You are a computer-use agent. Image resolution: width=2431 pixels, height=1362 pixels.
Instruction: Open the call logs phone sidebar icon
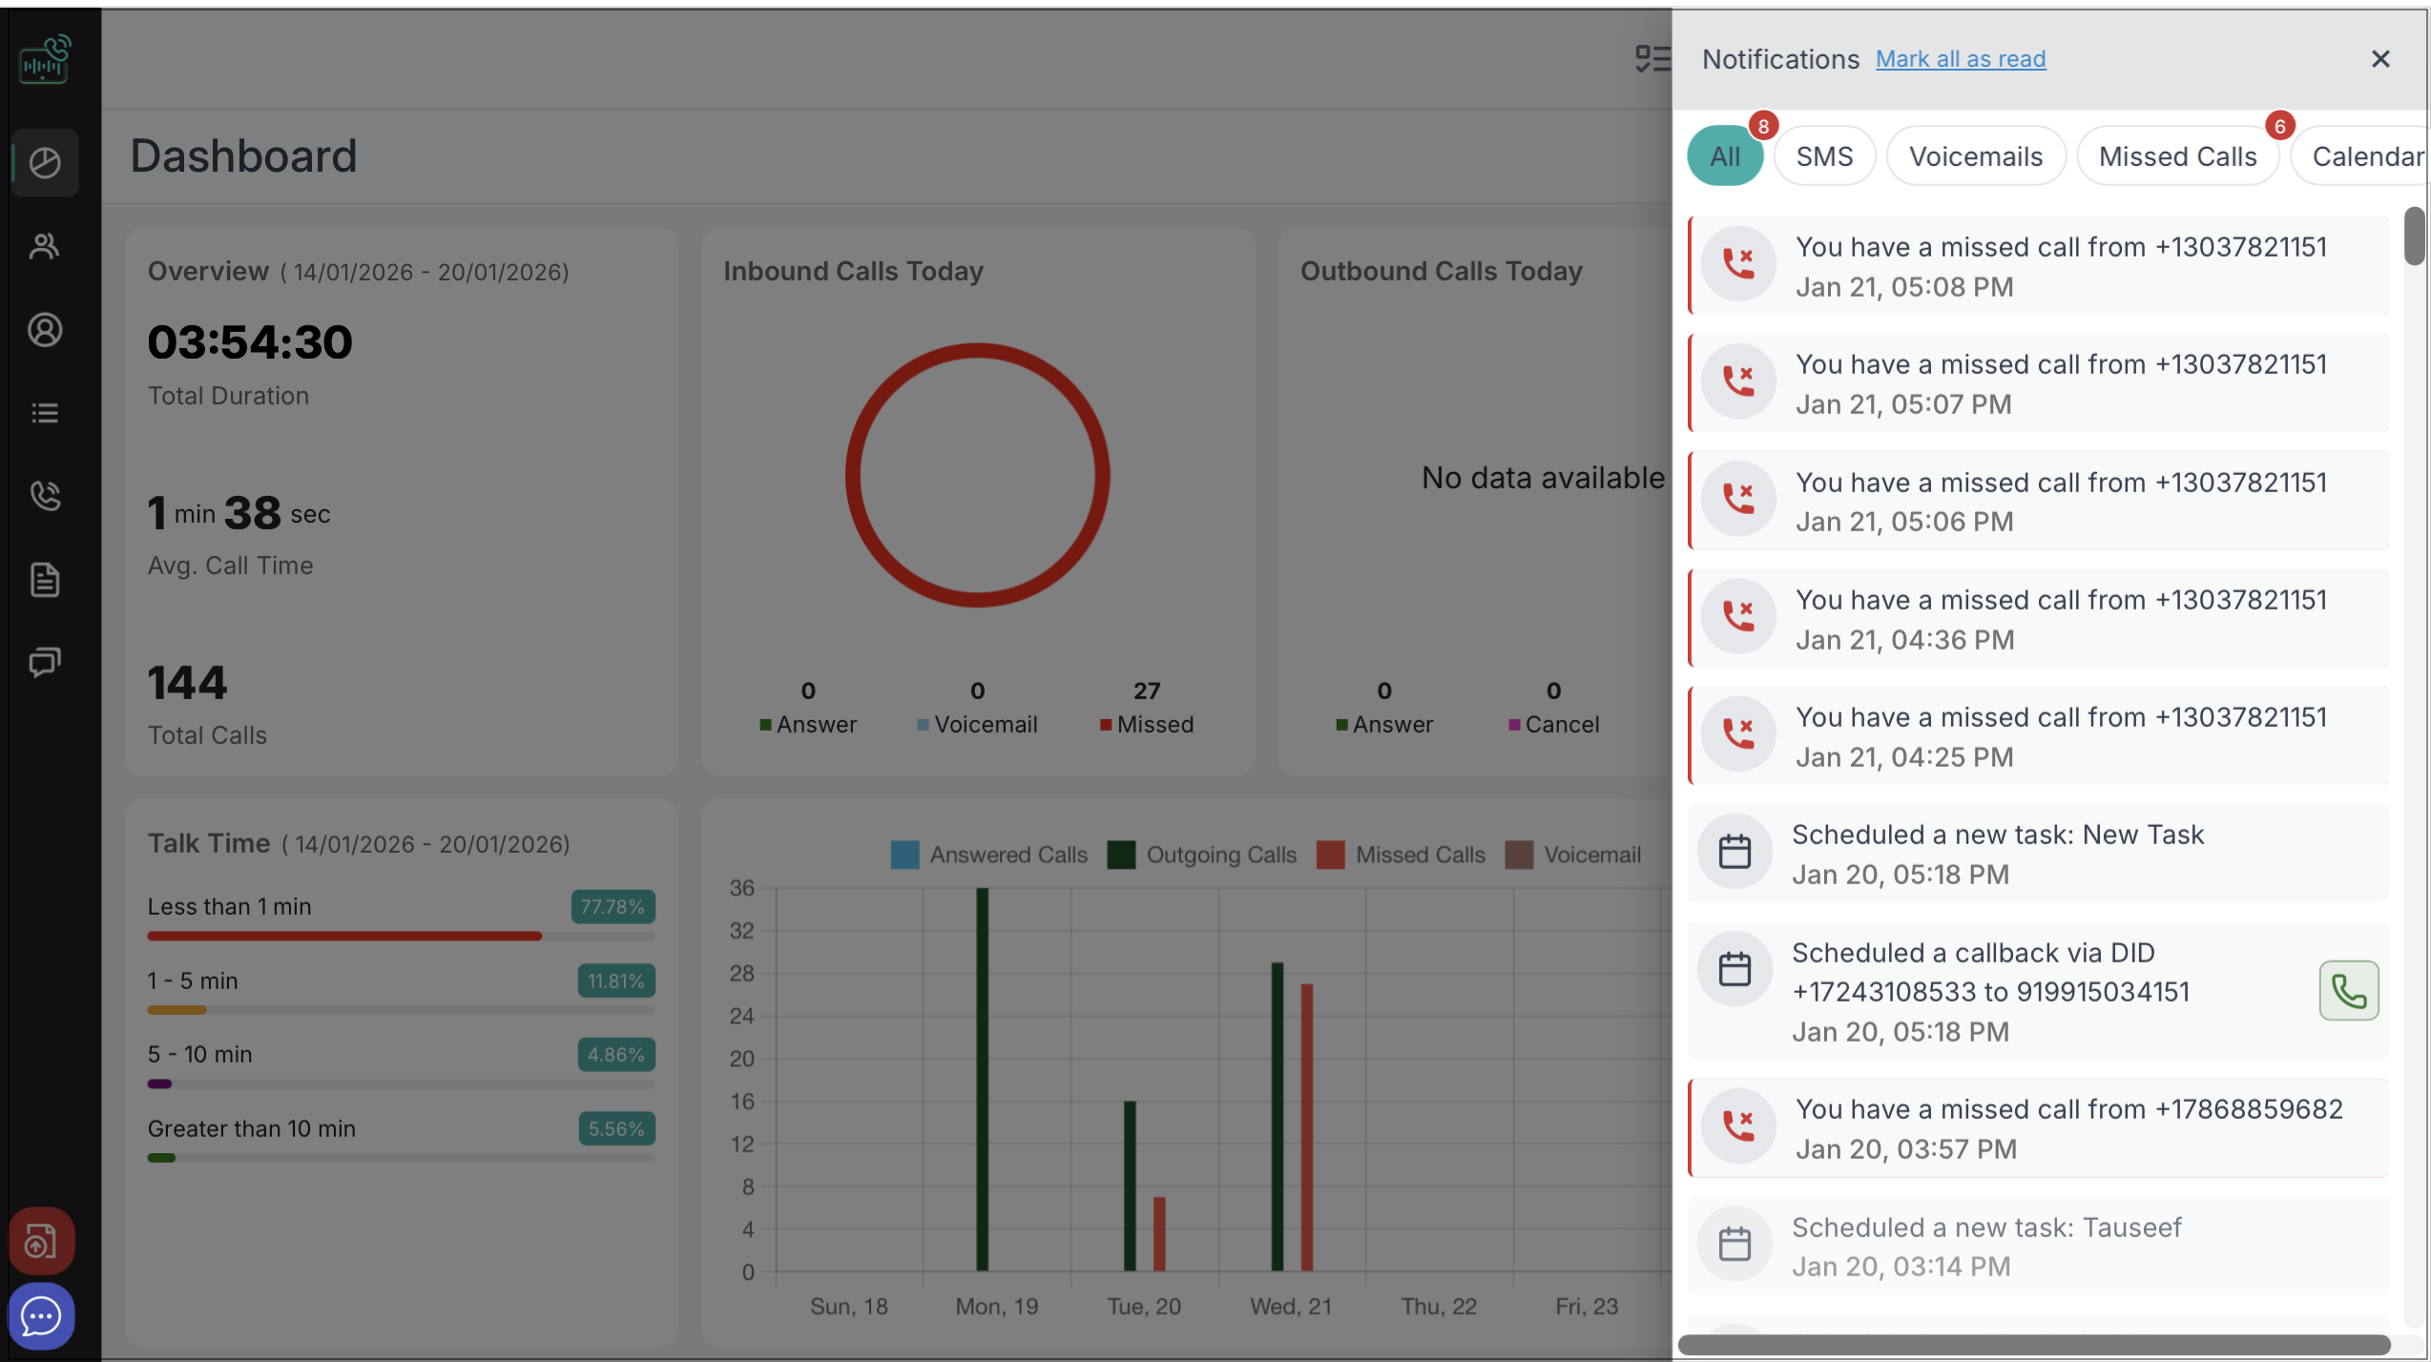click(x=44, y=496)
